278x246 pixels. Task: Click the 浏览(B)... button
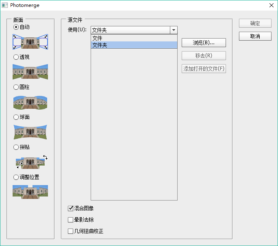click(204, 43)
